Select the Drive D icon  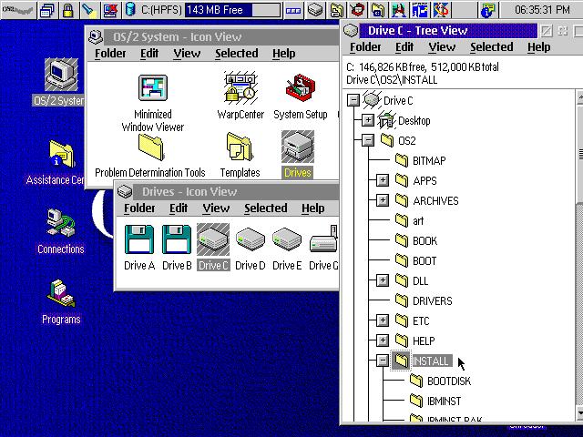point(250,240)
